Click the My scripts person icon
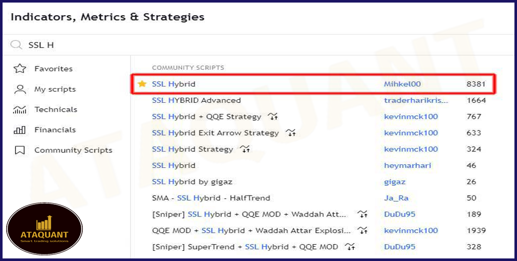The height and width of the screenshot is (261, 517). 19,89
